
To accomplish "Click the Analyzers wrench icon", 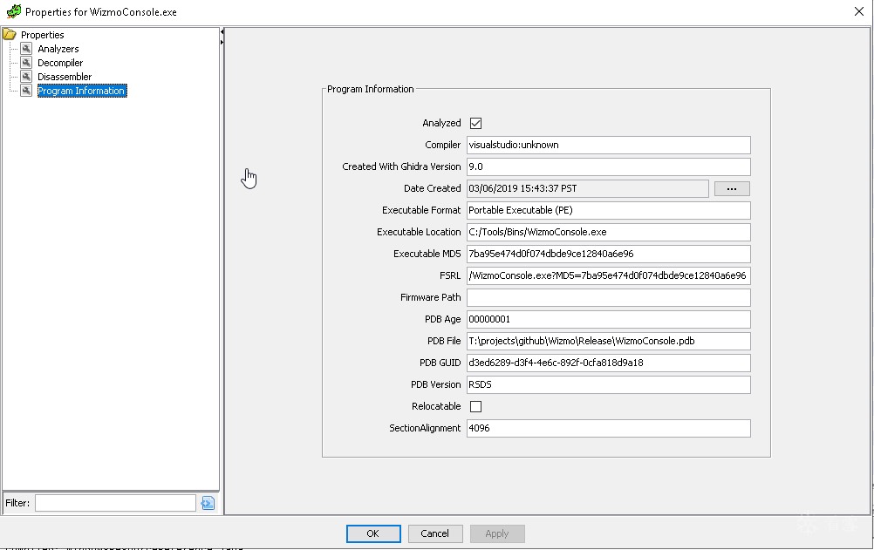I will [x=26, y=49].
